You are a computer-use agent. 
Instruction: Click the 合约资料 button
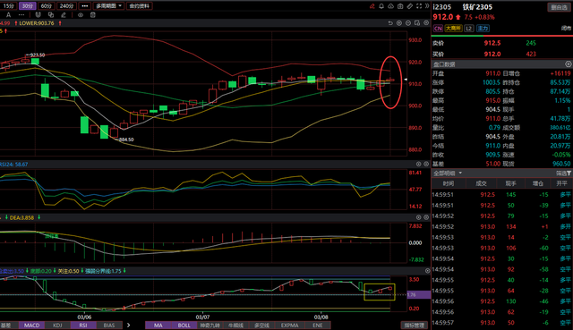click(140, 6)
